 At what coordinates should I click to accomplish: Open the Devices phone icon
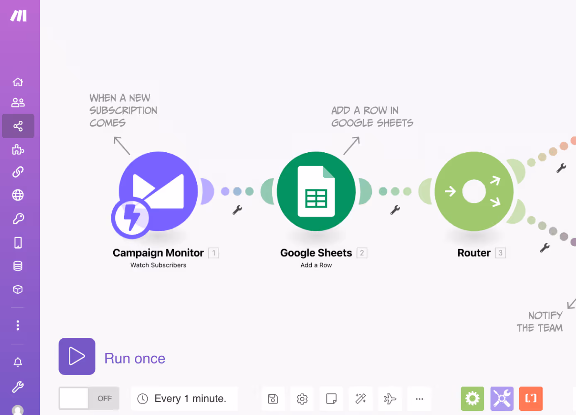[x=18, y=242]
